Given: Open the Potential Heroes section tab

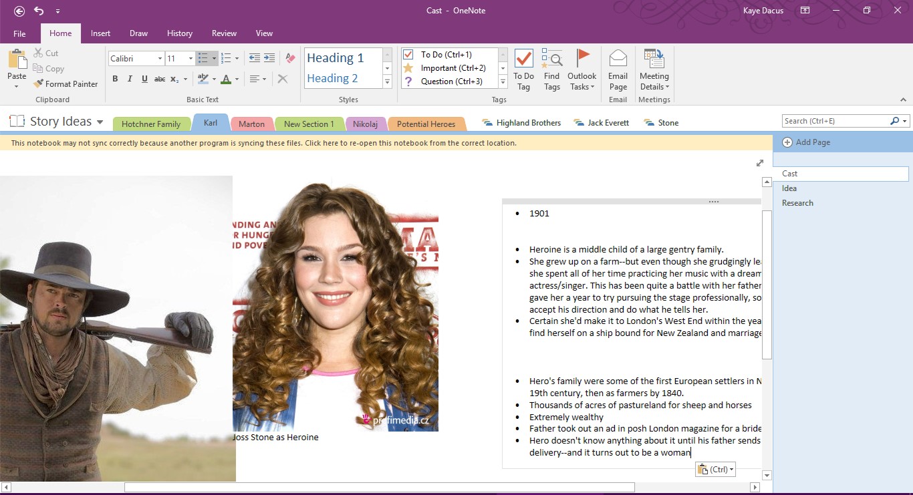Looking at the screenshot, I should tap(426, 124).
